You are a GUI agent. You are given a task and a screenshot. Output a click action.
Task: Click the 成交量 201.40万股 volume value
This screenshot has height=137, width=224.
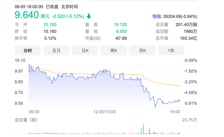click(187, 24)
